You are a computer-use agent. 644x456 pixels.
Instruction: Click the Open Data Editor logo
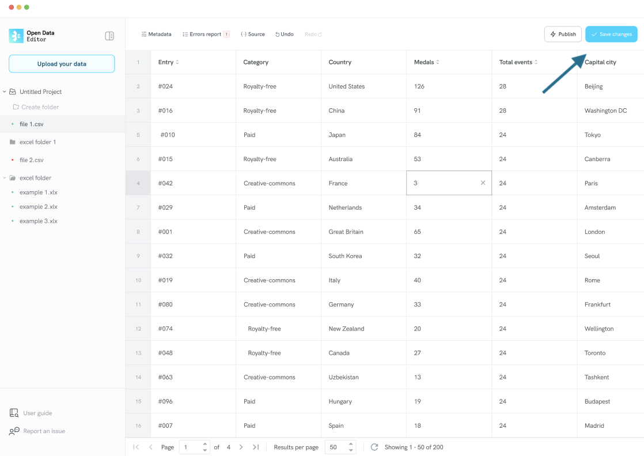click(x=16, y=36)
